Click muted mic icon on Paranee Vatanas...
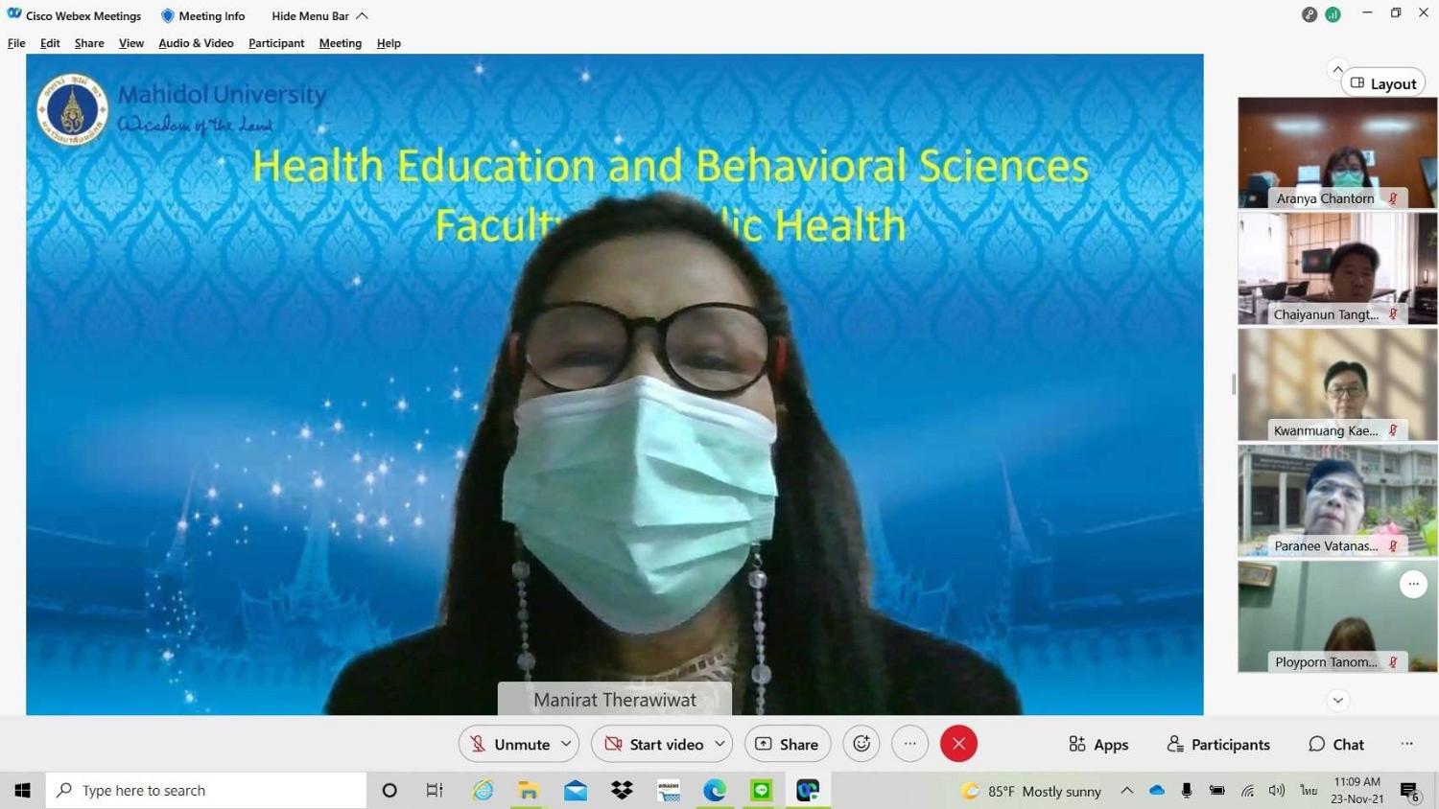Image resolution: width=1439 pixels, height=809 pixels. click(1393, 546)
